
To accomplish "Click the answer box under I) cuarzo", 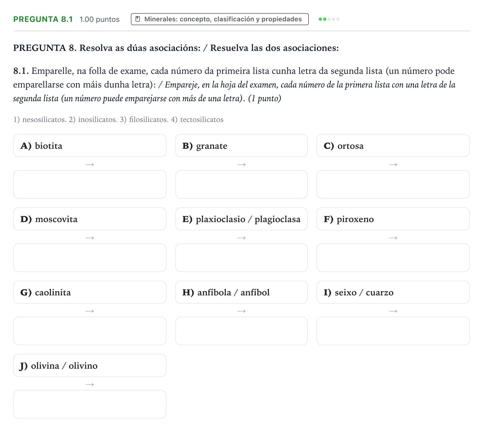I will [393, 331].
